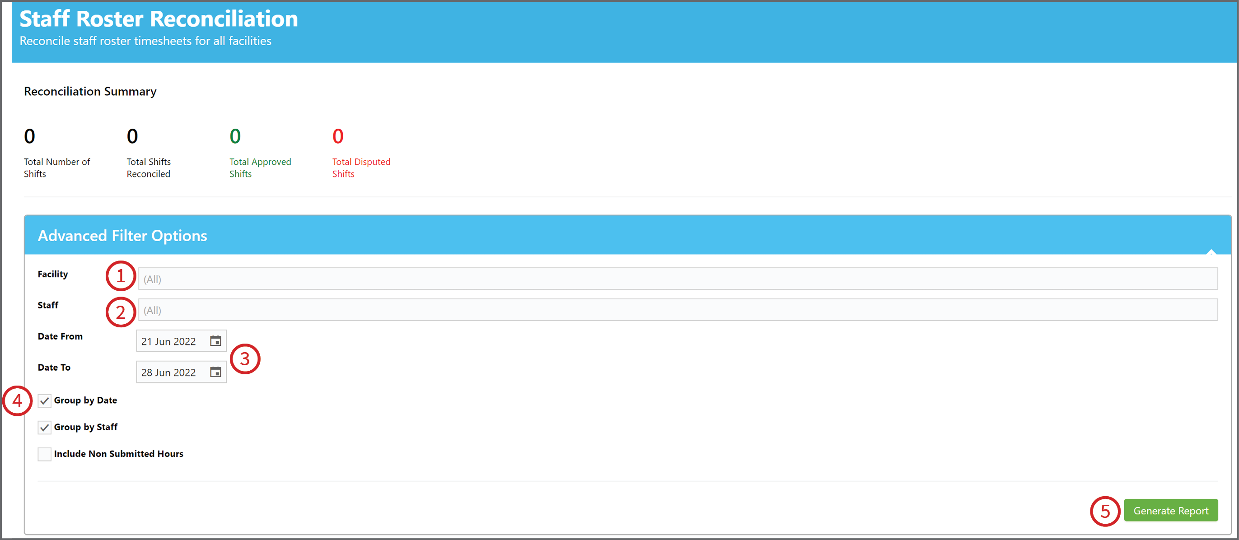The width and height of the screenshot is (1239, 540).
Task: Click the Generate Report button
Action: coord(1170,511)
